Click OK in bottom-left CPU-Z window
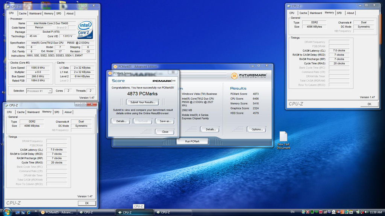The width and height of the screenshot is (385, 216). coord(87,203)
